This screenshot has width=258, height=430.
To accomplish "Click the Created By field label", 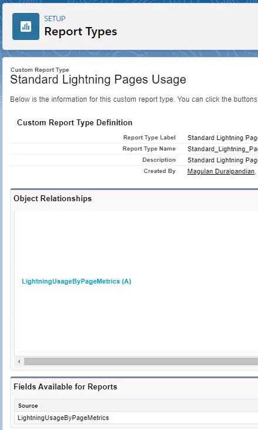I will pos(159,171).
